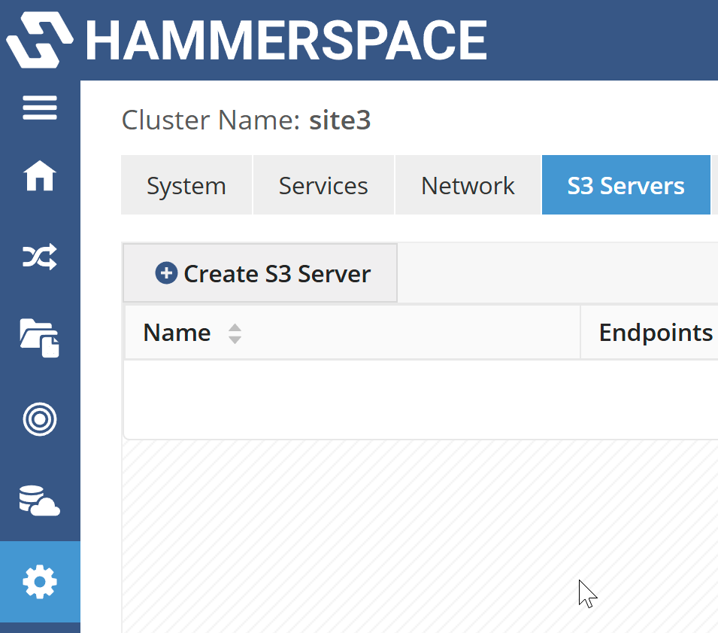718x633 pixels.
Task: Open the concentric circles target sidebar icon
Action: 40,419
